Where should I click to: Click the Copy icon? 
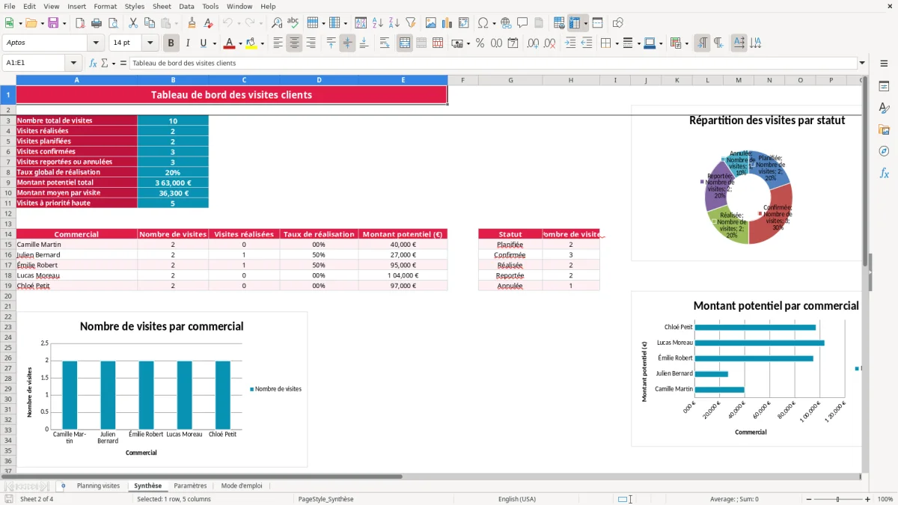[149, 23]
